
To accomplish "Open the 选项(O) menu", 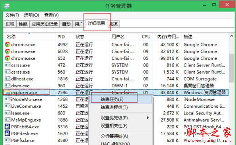I will pos(32,15).
